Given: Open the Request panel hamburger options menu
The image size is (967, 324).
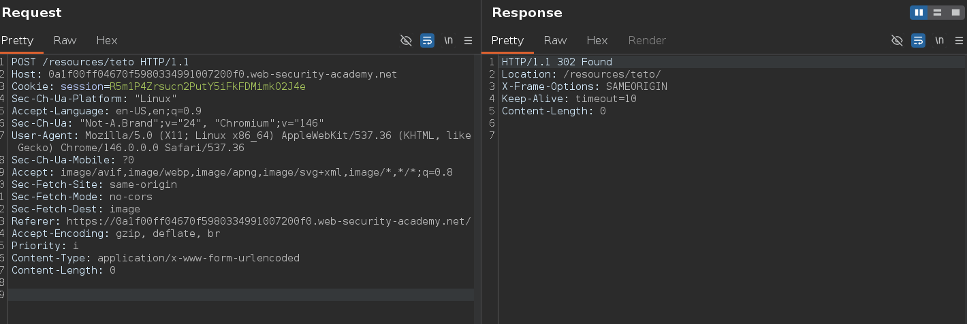Looking at the screenshot, I should tap(468, 41).
